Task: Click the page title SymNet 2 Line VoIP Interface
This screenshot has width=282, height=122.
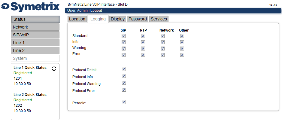Action: tap(98, 5)
